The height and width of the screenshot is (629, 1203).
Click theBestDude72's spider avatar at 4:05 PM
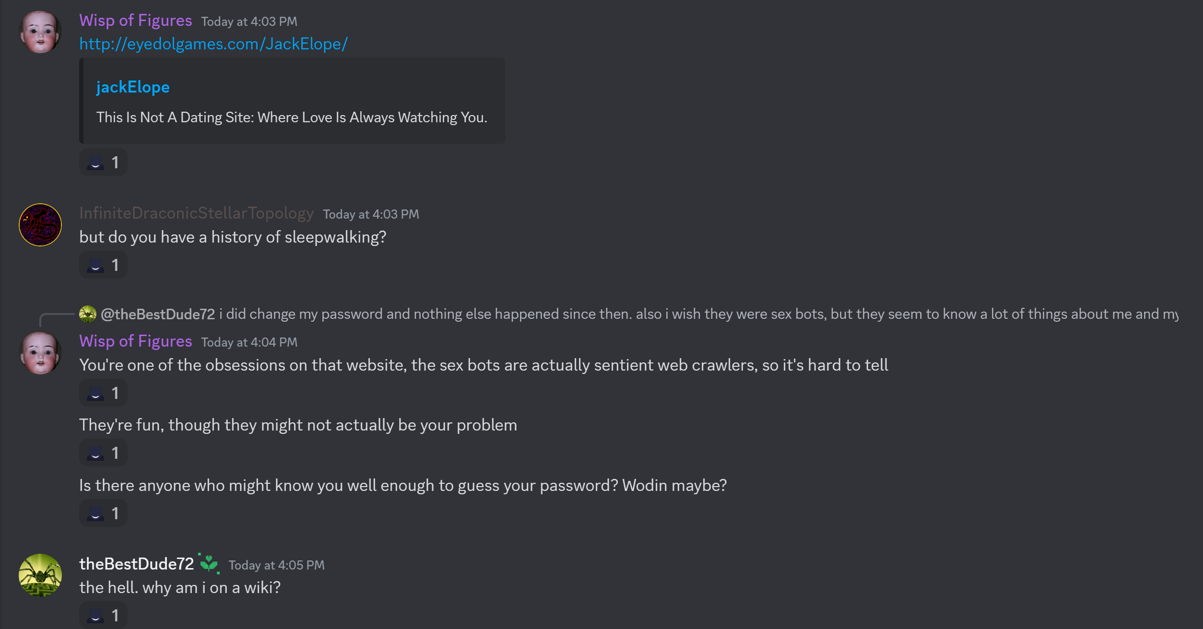click(40, 575)
